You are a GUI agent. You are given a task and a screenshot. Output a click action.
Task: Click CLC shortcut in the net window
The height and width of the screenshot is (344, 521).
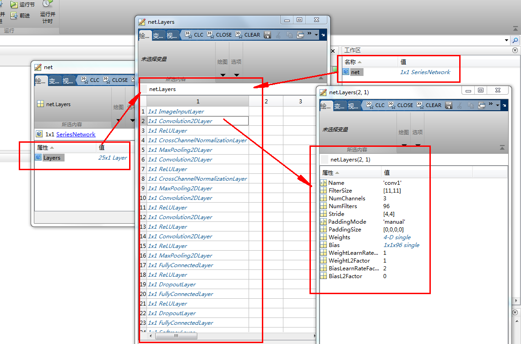[90, 80]
